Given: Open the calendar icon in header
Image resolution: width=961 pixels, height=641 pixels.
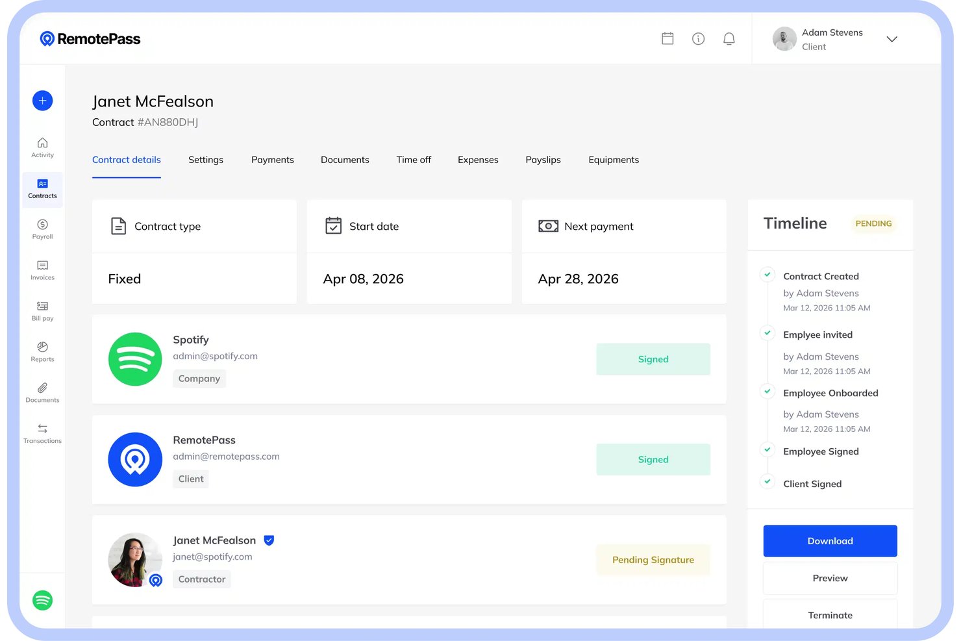Looking at the screenshot, I should pos(668,38).
